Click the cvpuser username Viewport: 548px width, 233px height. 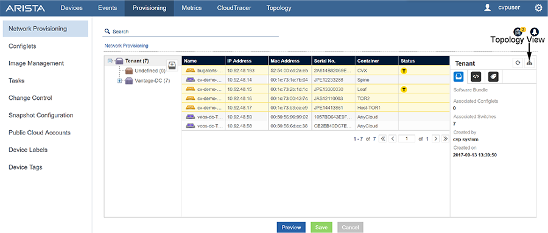click(x=509, y=8)
